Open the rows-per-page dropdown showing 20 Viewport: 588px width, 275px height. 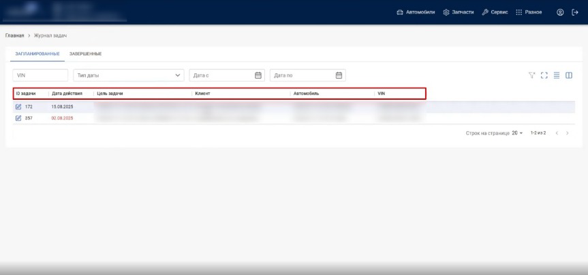pos(517,133)
